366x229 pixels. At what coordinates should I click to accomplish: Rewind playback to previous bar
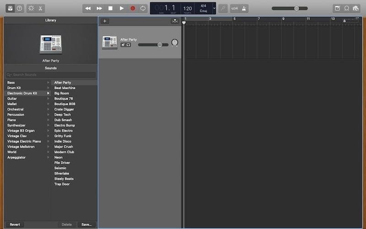point(88,8)
